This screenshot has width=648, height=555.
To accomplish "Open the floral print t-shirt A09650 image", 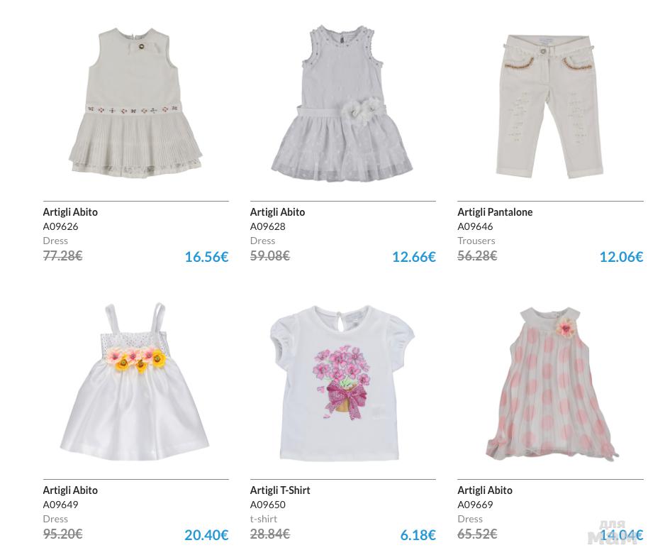I will click(342, 383).
